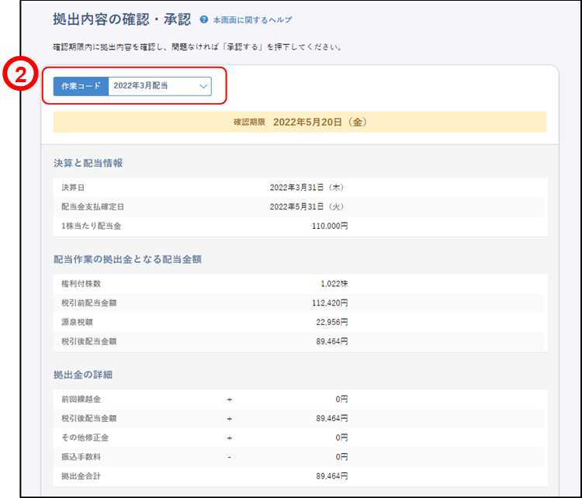Screen dimensions: 582x498
Task: Open the 2022年3月配当 dropdown
Action: click(159, 86)
